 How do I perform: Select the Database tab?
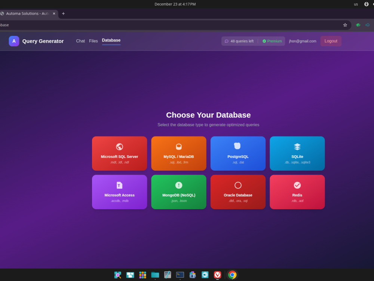click(111, 40)
